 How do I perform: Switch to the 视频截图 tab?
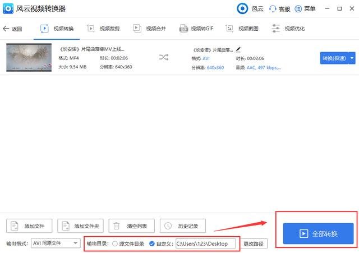point(242,29)
